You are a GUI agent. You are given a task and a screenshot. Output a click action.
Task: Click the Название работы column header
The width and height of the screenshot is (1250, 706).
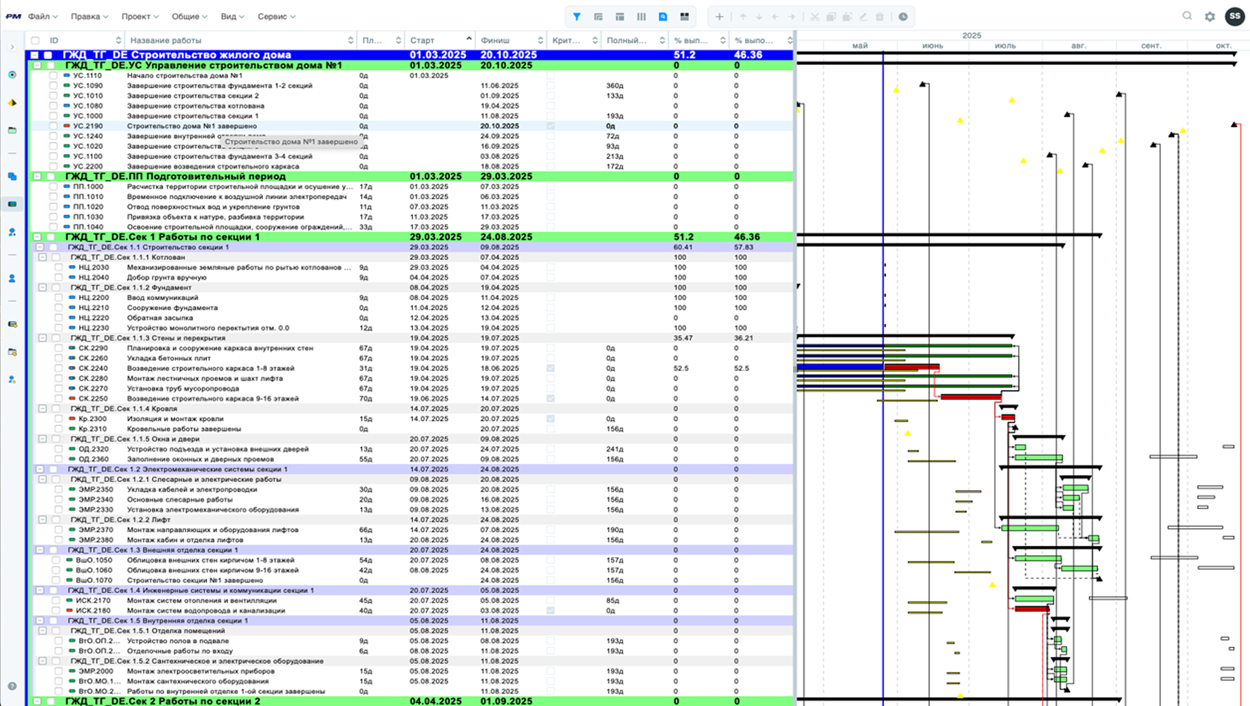(x=166, y=41)
